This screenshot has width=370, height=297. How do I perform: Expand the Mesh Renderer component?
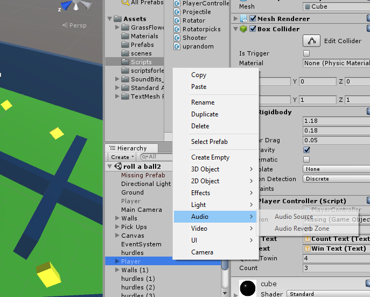[235, 19]
